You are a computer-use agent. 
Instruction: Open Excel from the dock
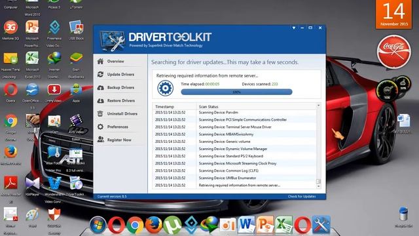(x=283, y=224)
